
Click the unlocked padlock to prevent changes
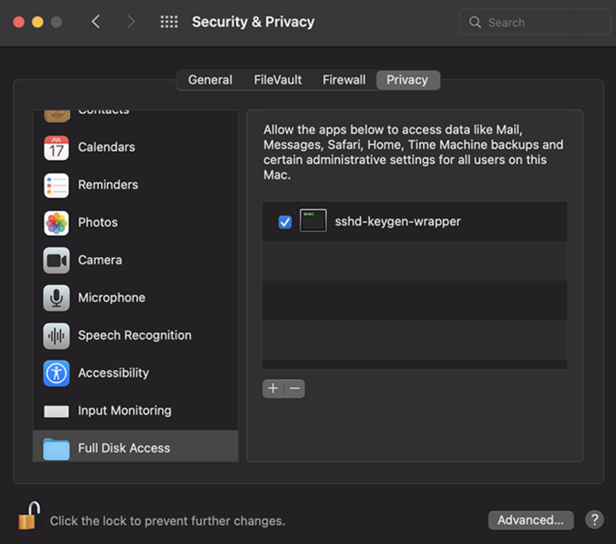pos(27,515)
